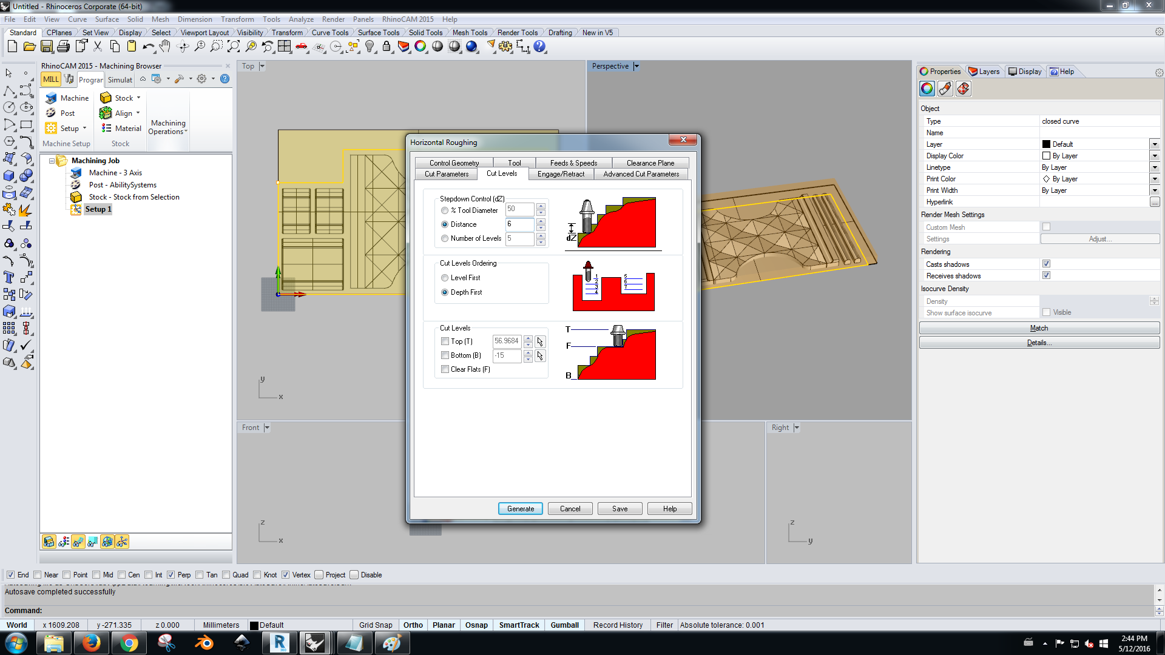The height and width of the screenshot is (655, 1165).
Task: Click the light bulb Hide icon
Action: [370, 46]
